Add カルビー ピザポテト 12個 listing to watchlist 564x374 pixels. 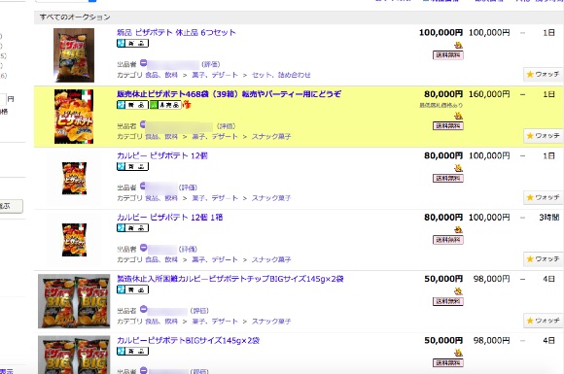point(543,197)
